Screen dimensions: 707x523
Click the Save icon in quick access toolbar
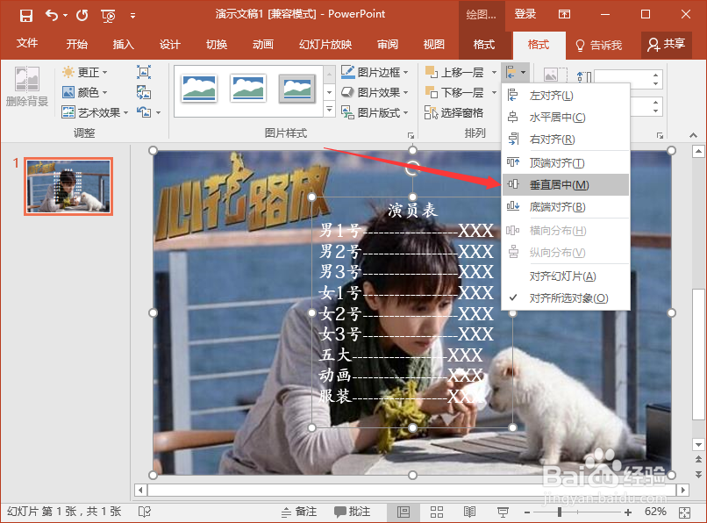coord(26,15)
